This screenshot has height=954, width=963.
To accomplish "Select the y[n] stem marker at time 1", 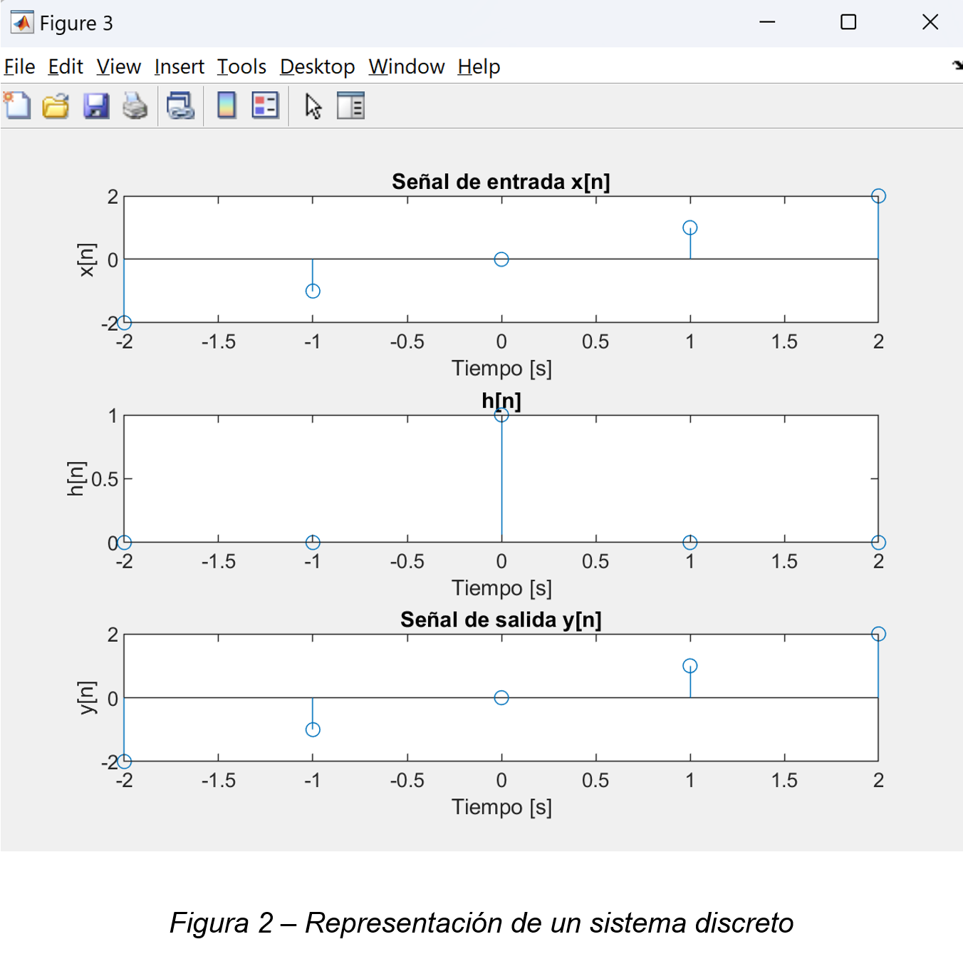I will (x=689, y=666).
